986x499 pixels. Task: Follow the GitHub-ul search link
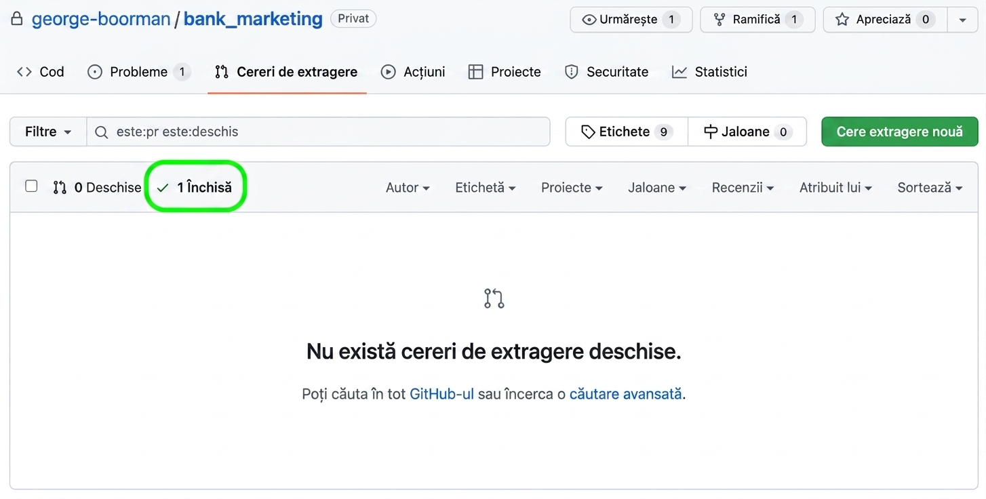441,394
